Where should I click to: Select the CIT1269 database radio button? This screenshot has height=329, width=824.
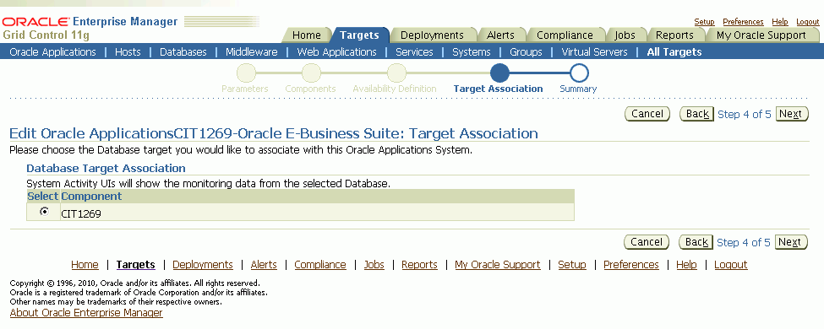click(44, 212)
